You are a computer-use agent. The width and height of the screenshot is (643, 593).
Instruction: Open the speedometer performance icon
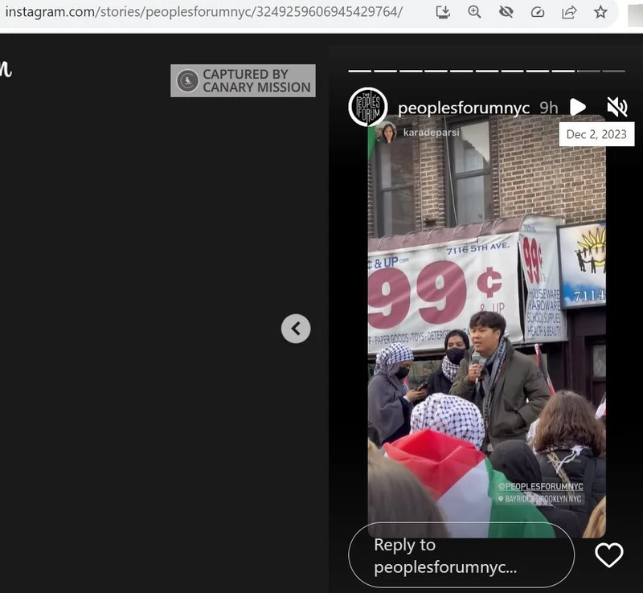[538, 12]
